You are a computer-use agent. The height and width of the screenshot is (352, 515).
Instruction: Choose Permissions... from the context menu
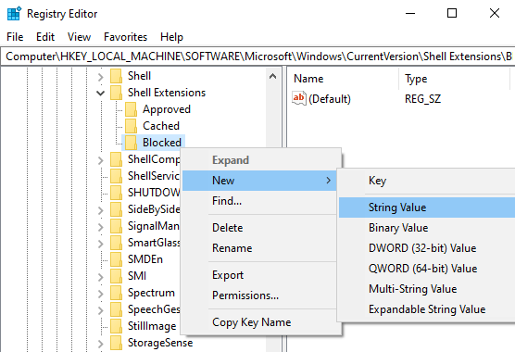pos(259,295)
